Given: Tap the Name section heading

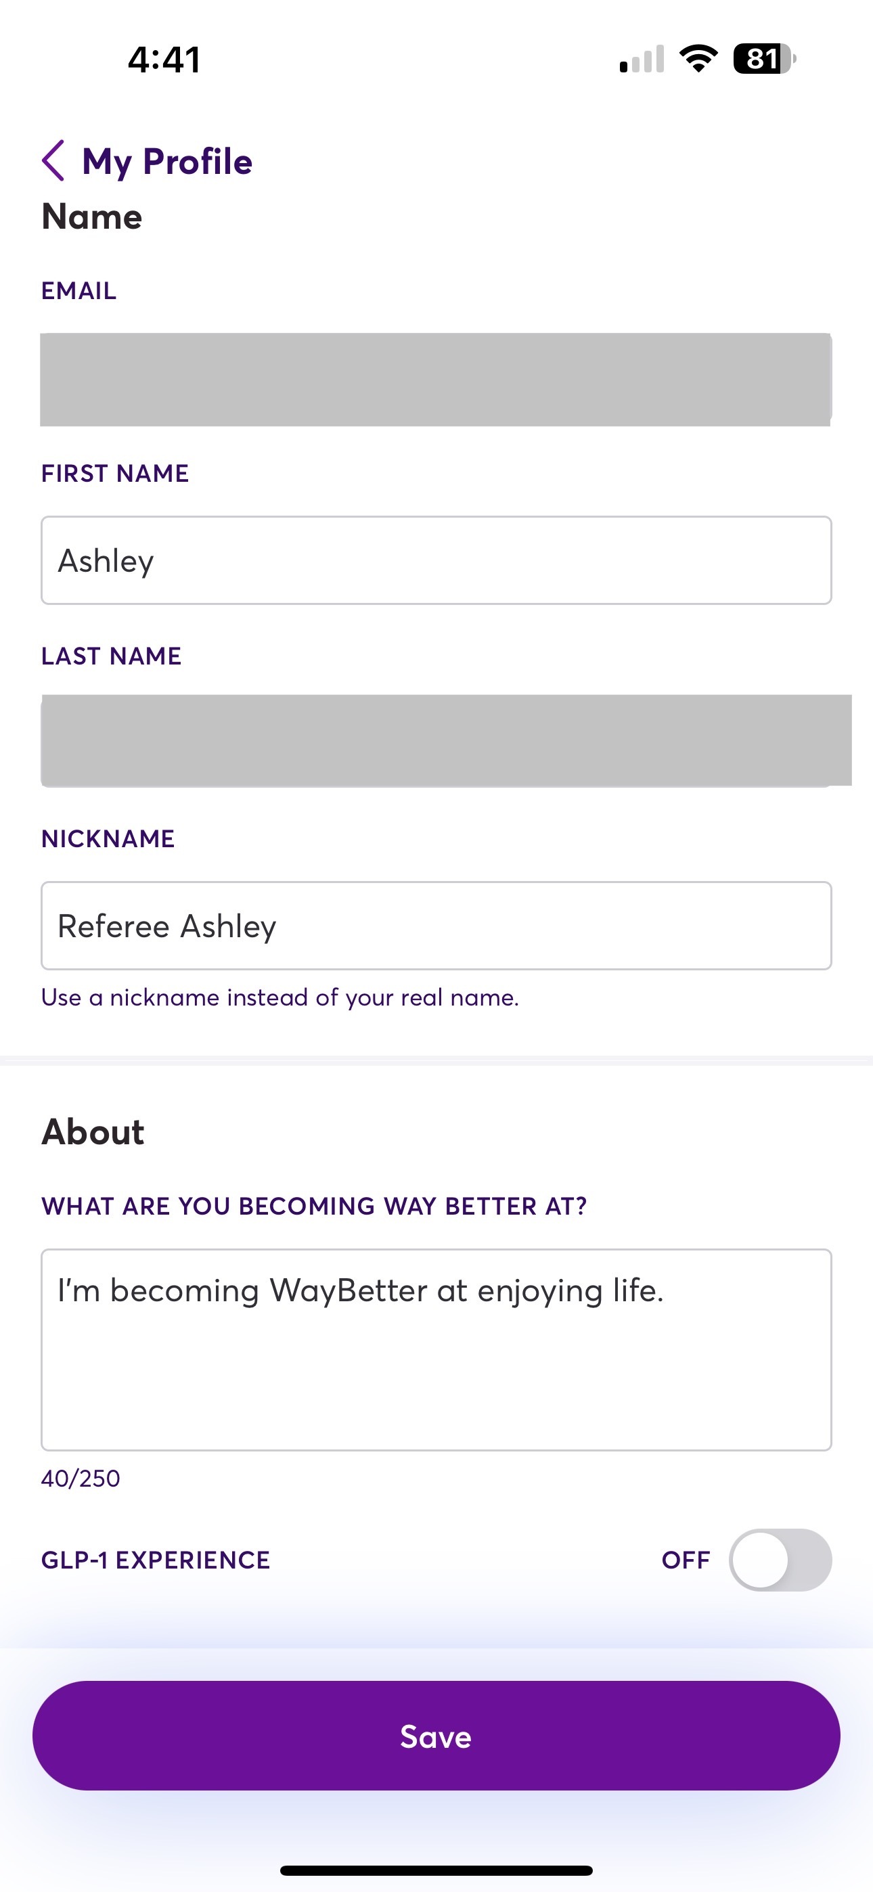Looking at the screenshot, I should click(92, 216).
